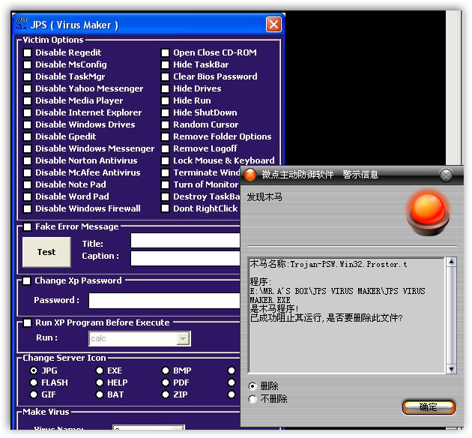Check Hide Run option

[x=165, y=100]
